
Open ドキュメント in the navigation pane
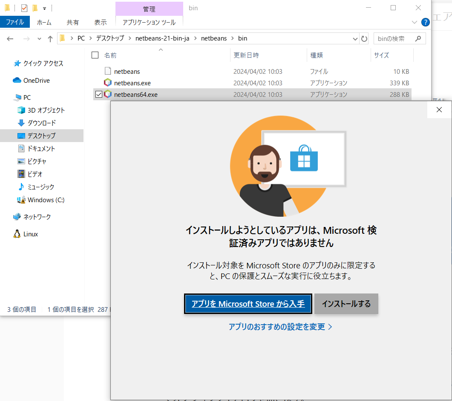pyautogui.click(x=41, y=148)
